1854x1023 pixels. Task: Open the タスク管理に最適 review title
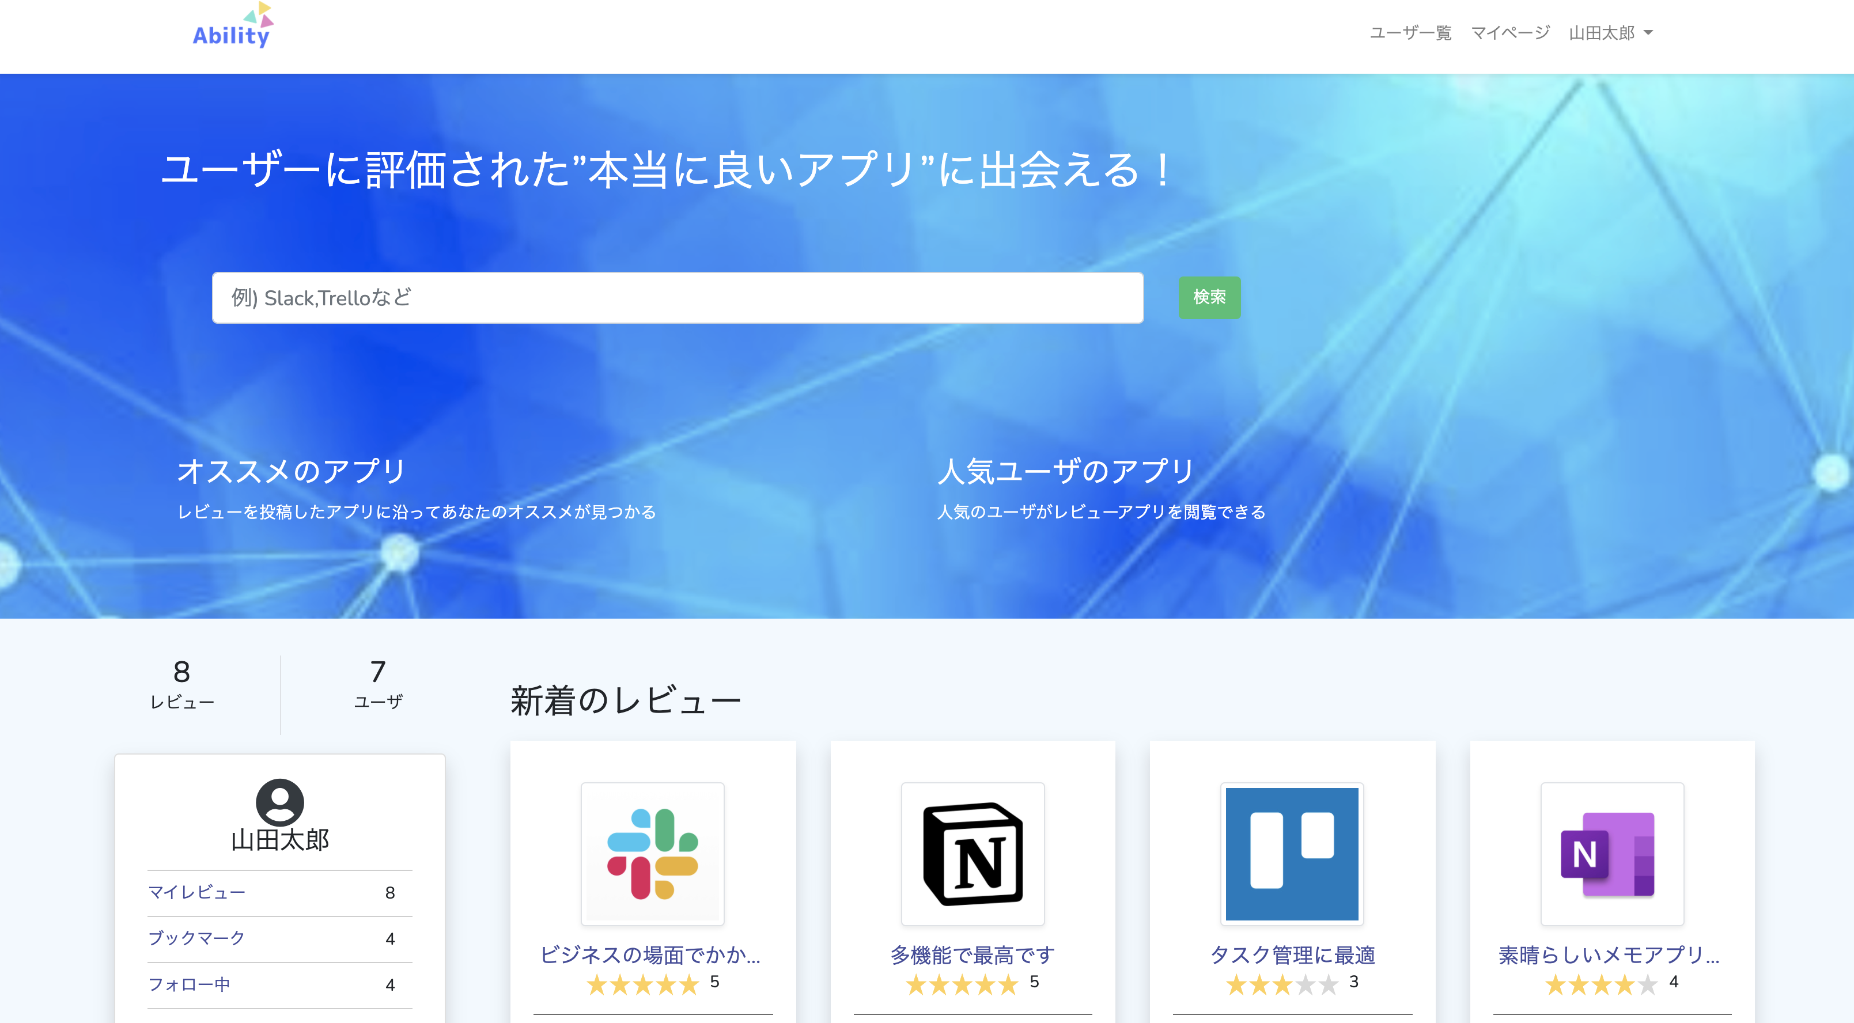[x=1292, y=954]
